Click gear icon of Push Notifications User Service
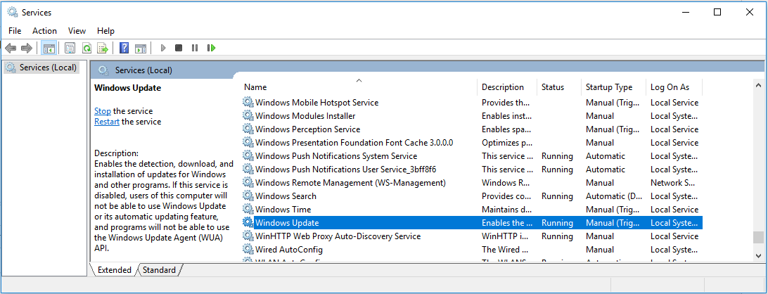768x294 pixels. (249, 169)
